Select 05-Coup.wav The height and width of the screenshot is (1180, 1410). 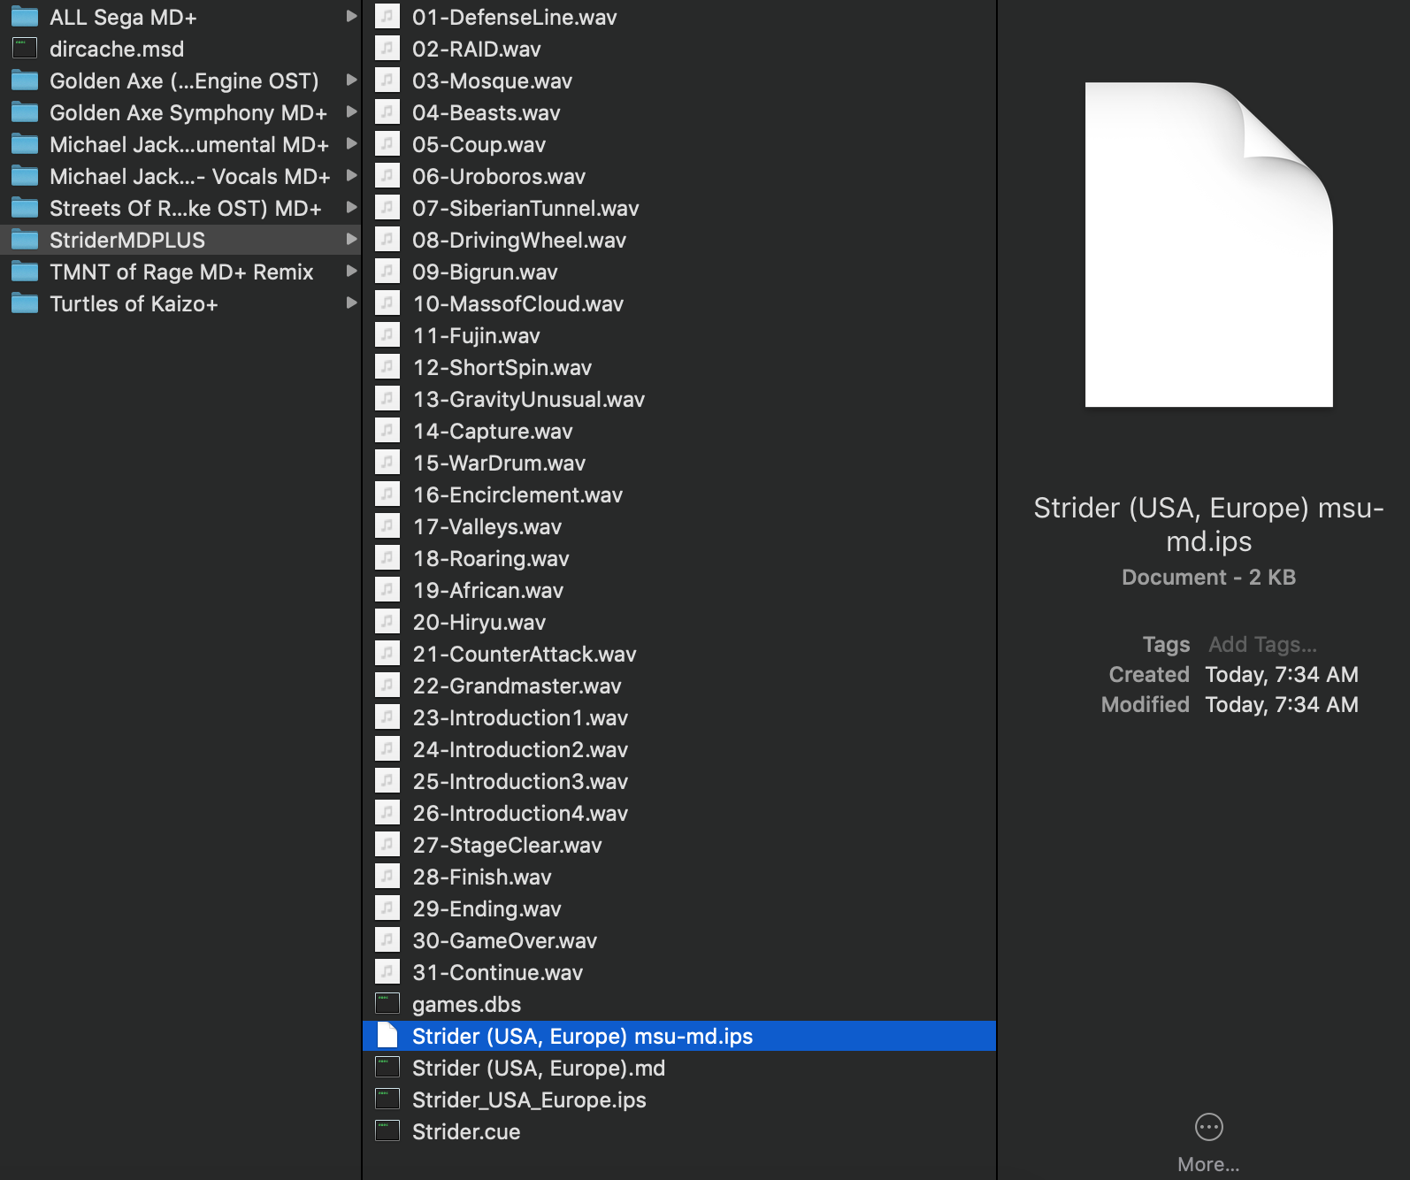[x=479, y=144]
